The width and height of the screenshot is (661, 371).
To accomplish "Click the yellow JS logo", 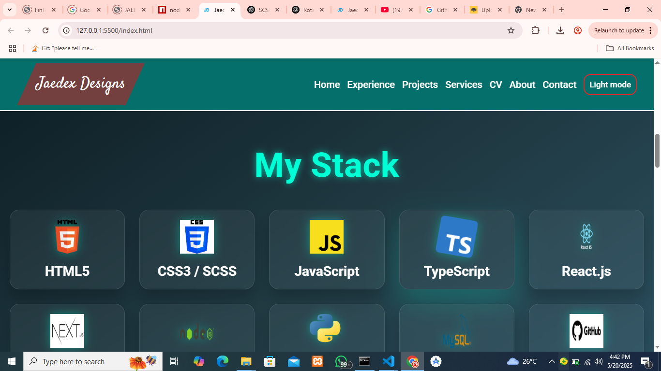I will pyautogui.click(x=327, y=237).
